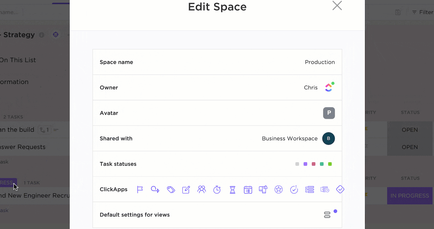The height and width of the screenshot is (229, 434).
Task: Click the pencil edit ClickApp icon
Action: click(186, 190)
